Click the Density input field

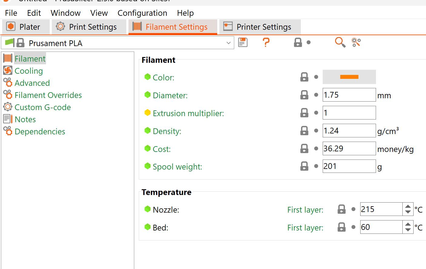tap(349, 131)
